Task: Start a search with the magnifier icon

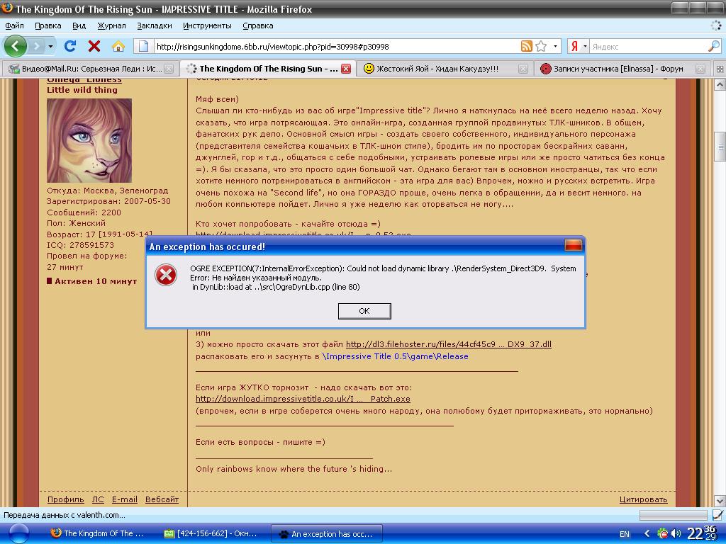Action: pyautogui.click(x=714, y=46)
